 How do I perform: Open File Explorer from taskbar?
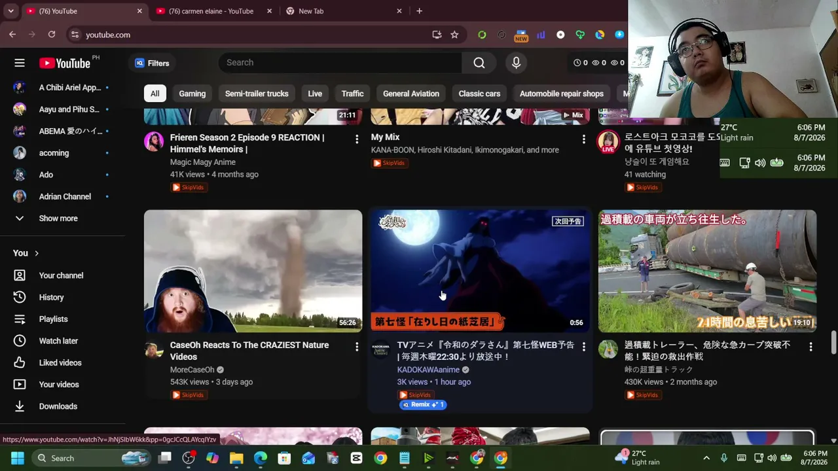pos(236,458)
